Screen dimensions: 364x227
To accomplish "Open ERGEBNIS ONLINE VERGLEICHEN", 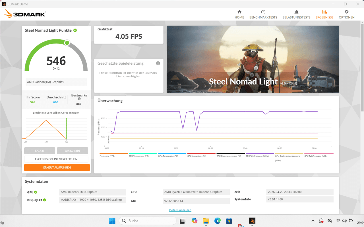I will (x=56, y=159).
